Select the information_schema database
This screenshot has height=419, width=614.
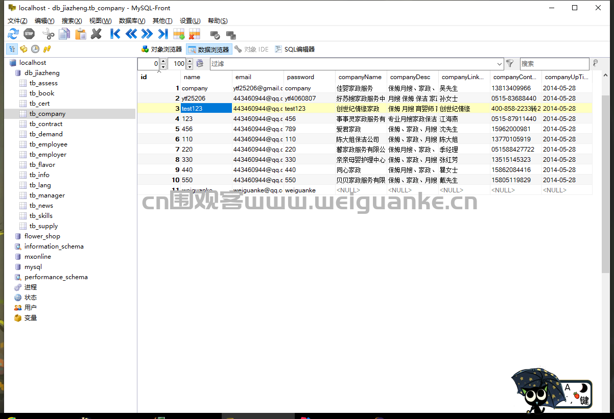[x=54, y=247]
